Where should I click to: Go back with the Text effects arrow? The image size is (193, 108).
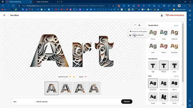[5, 15]
